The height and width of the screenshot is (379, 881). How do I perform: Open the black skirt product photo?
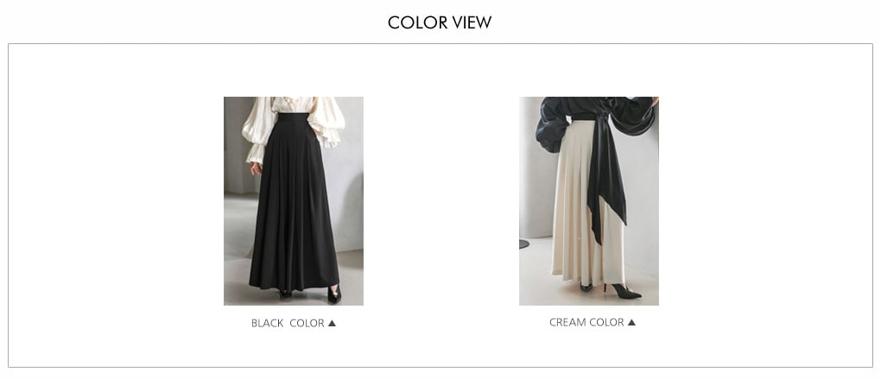tap(294, 201)
